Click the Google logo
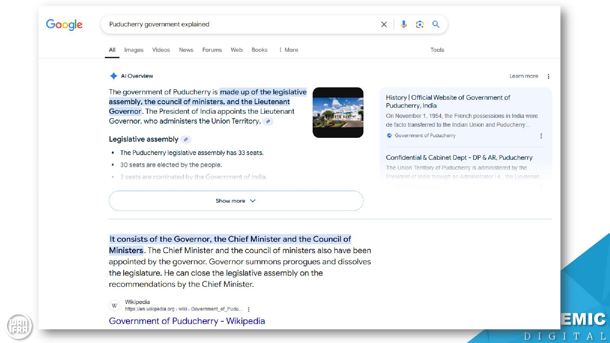Screen dimensions: 610x343 64,24
